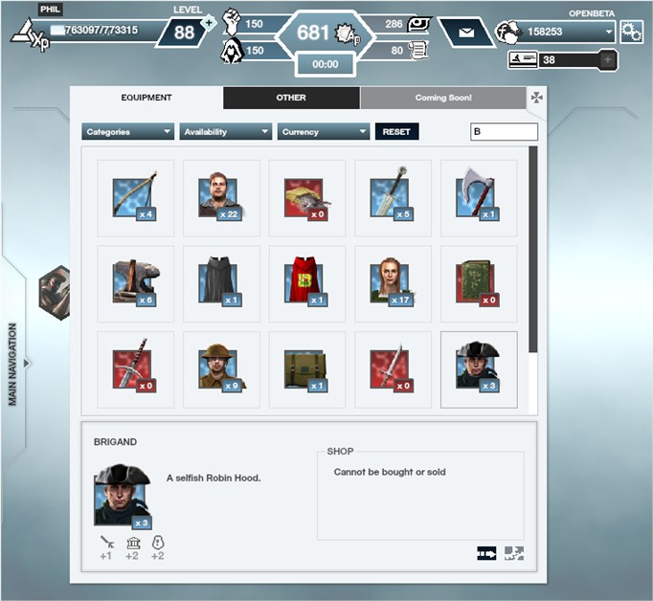The width and height of the screenshot is (653, 601).
Task: Open the Availability dropdown filter
Action: [226, 131]
